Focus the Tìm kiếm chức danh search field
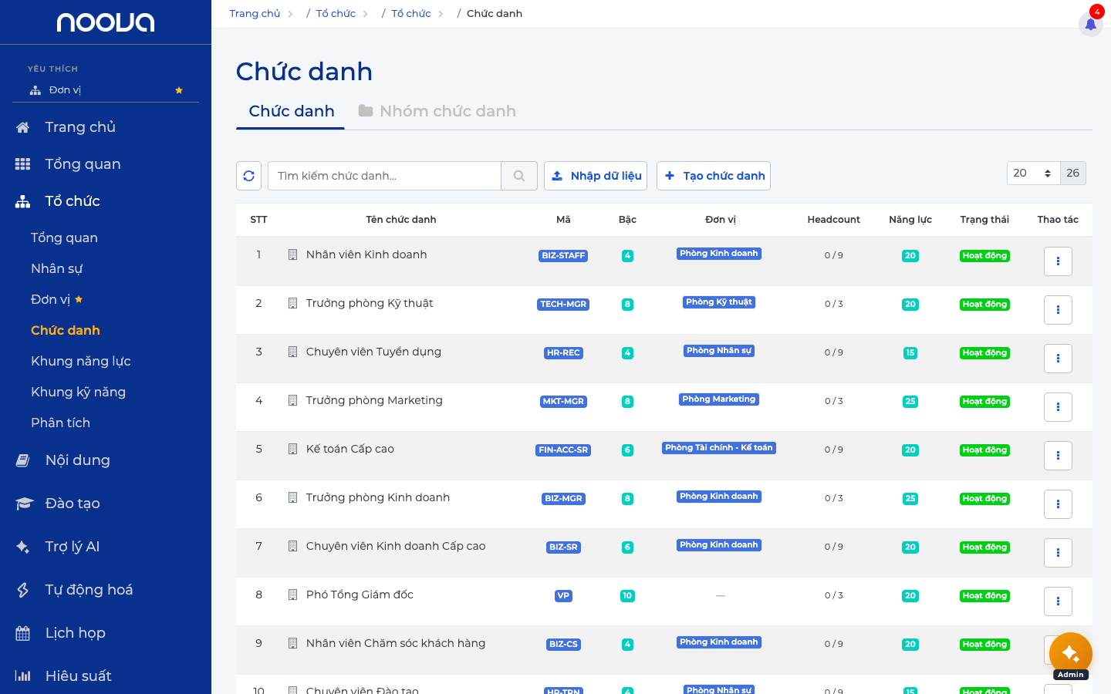The height and width of the screenshot is (694, 1111). (x=384, y=176)
